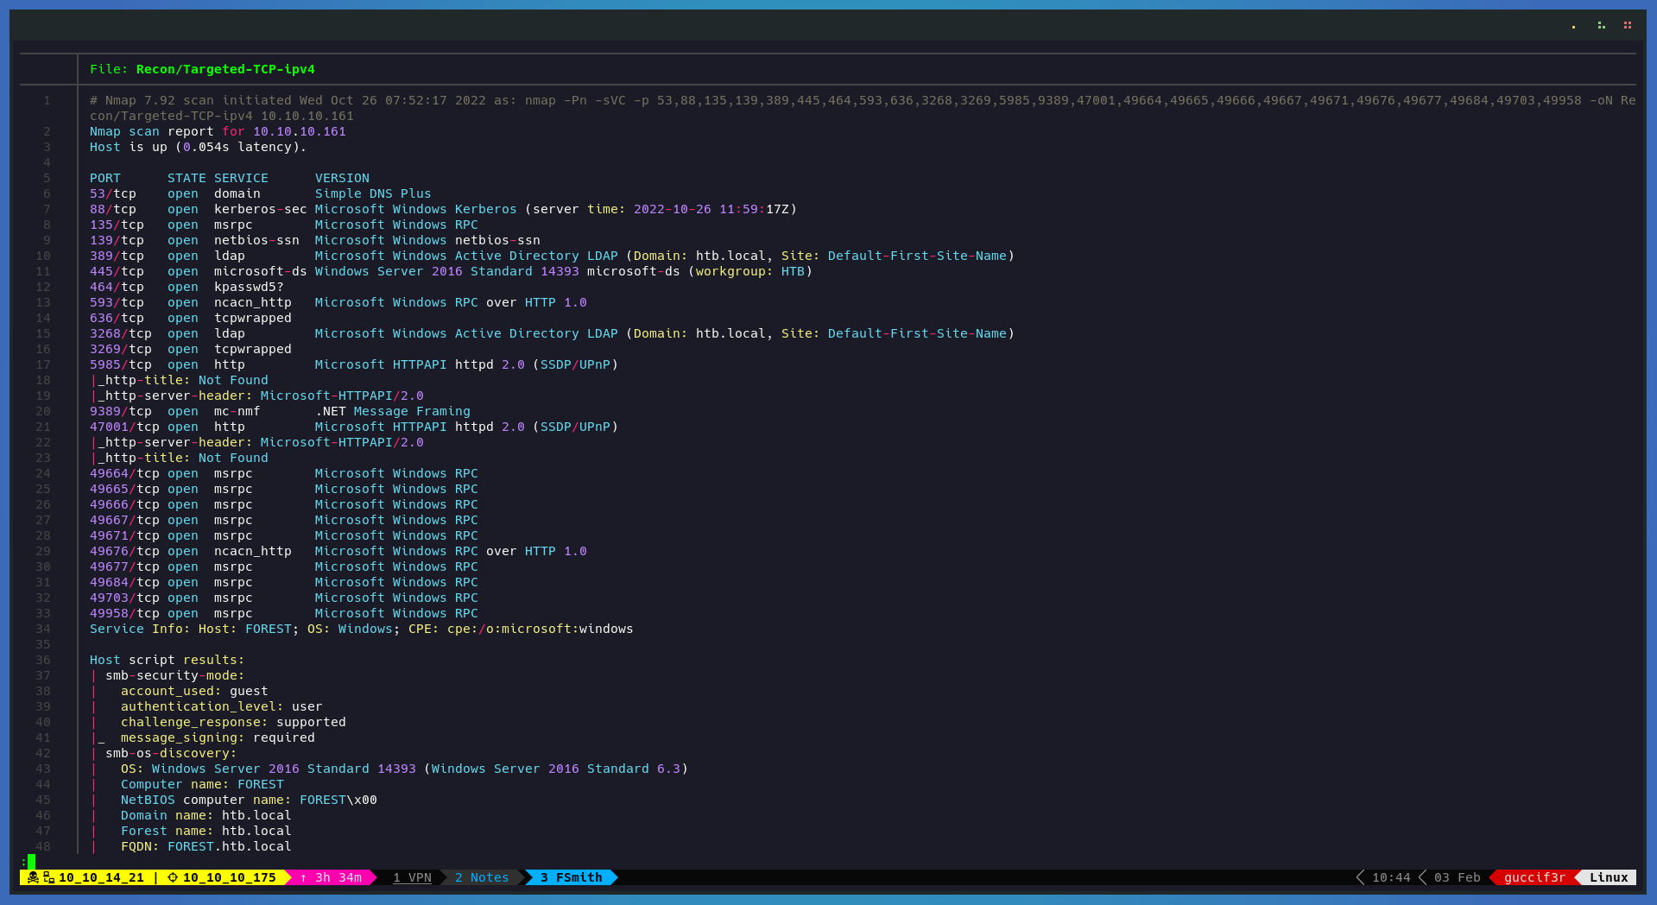Click the kpasswd5? service on port 464
Image resolution: width=1657 pixels, height=905 pixels.
pos(249,287)
